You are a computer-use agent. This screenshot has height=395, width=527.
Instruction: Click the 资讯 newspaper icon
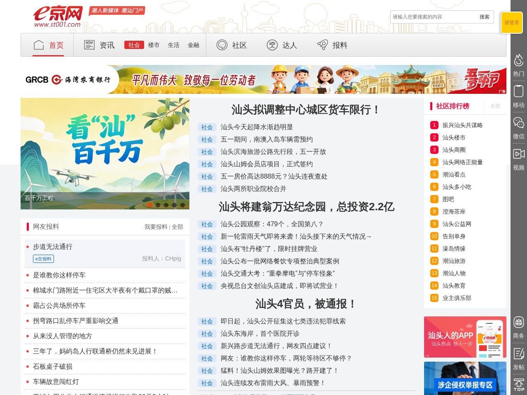pos(89,45)
